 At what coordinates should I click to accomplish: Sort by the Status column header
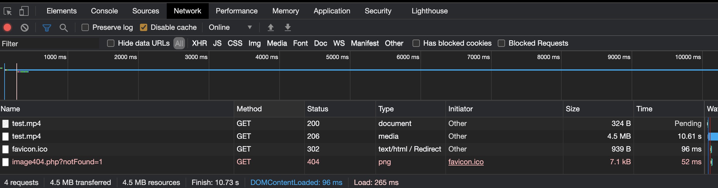[x=340, y=109]
